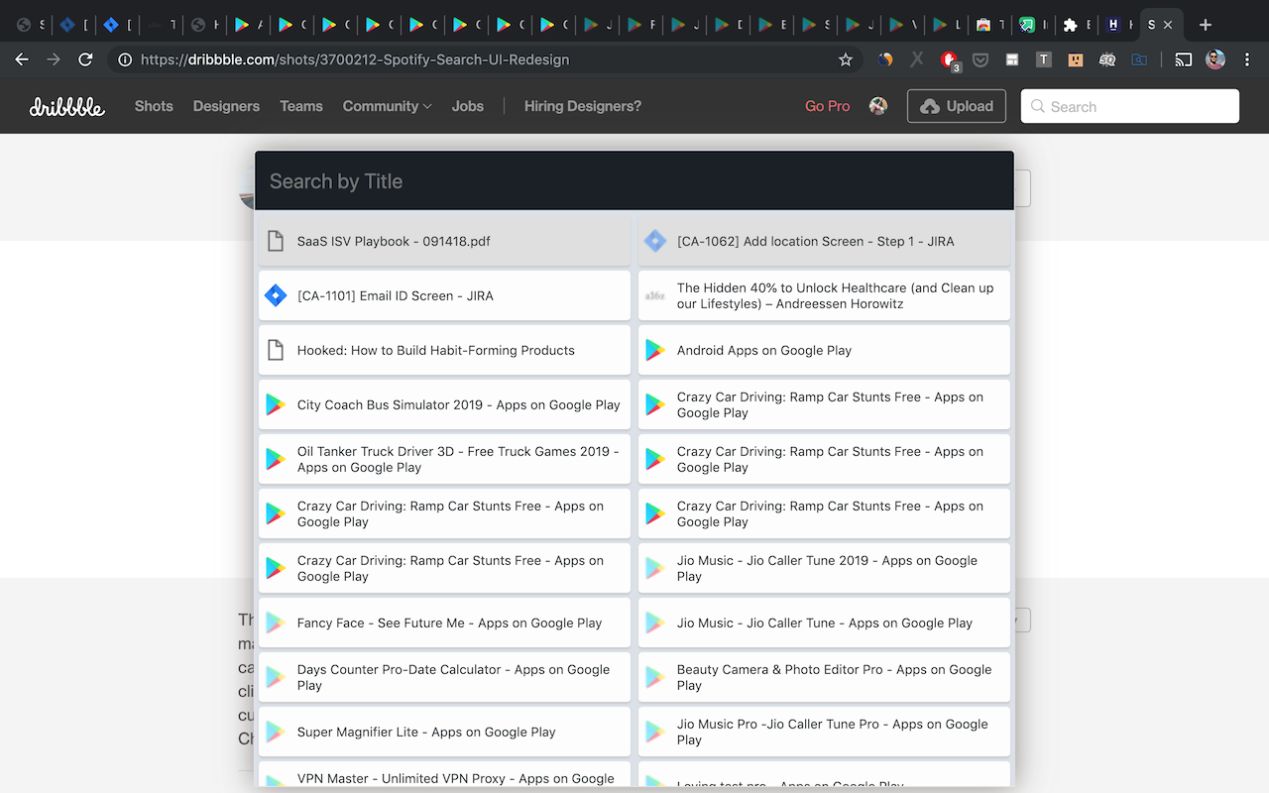1269x793 pixels.
Task: Switch to the puzzle-piece extensions tab
Action: click(1077, 25)
